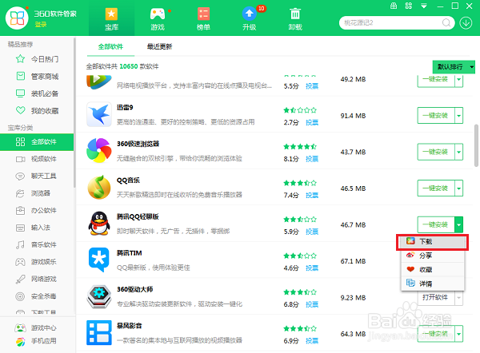Click the 迅雷9 app icon
Image resolution: width=480 pixels, height=353 pixels.
tap(99, 114)
